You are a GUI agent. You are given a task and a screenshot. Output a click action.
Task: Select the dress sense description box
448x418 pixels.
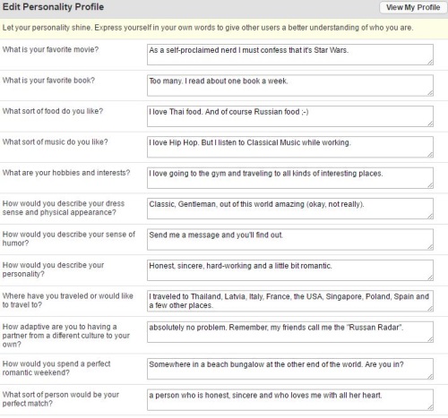(290, 209)
